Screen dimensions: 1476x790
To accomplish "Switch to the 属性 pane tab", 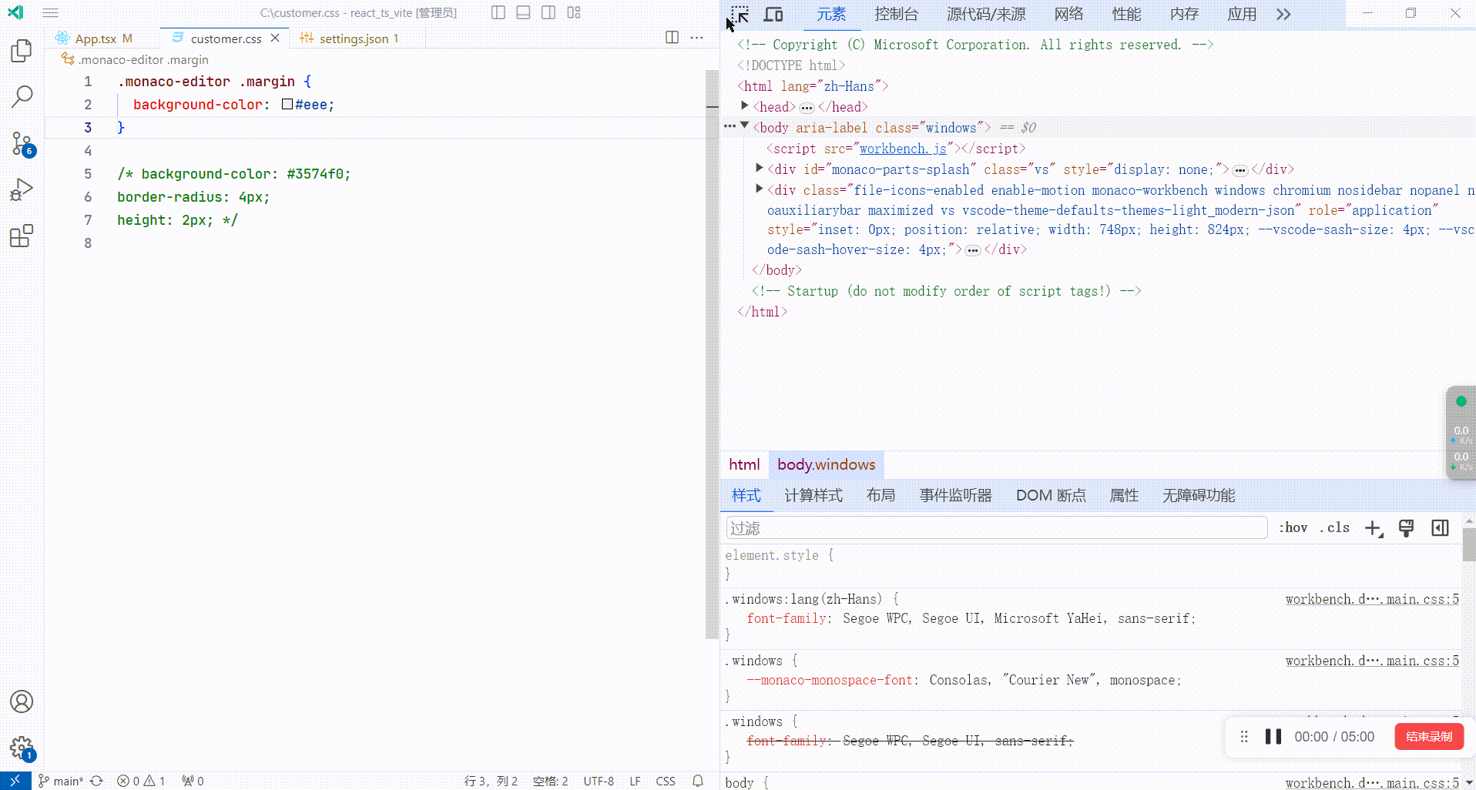I will (1124, 495).
